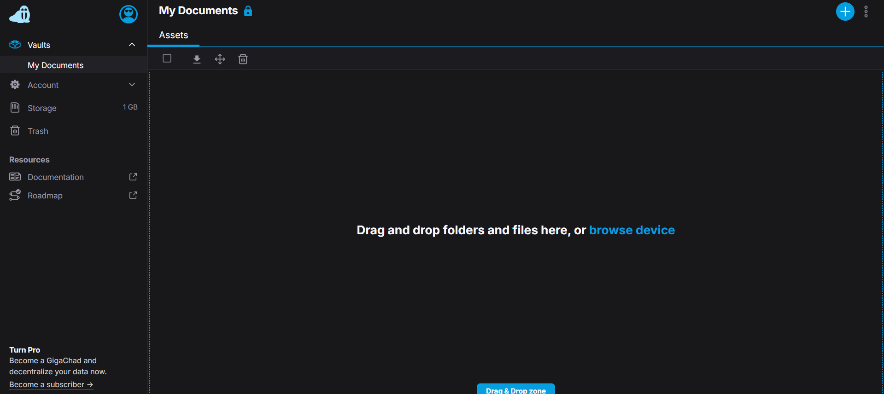Tick the select-all checkbox in toolbar

(x=167, y=58)
